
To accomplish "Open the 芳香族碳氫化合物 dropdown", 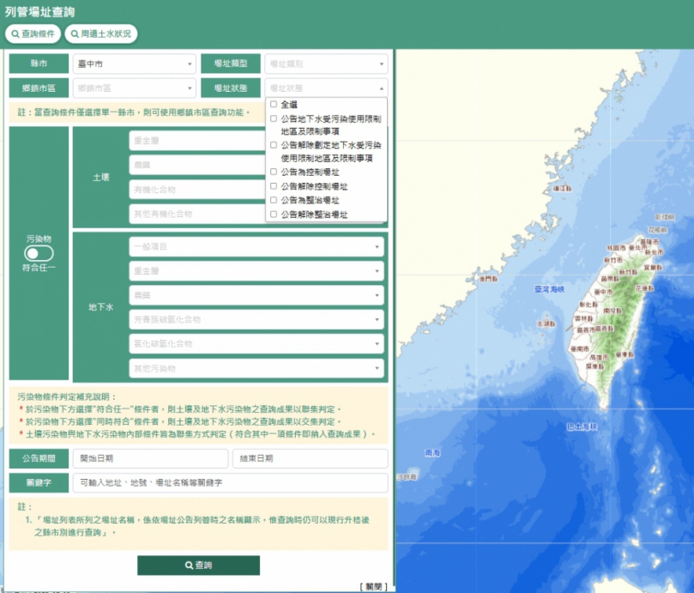I will [x=256, y=319].
